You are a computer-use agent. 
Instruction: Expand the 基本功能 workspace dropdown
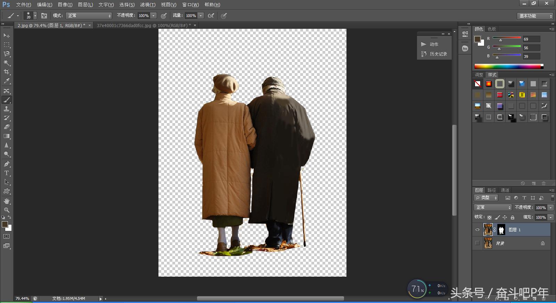(x=535, y=16)
